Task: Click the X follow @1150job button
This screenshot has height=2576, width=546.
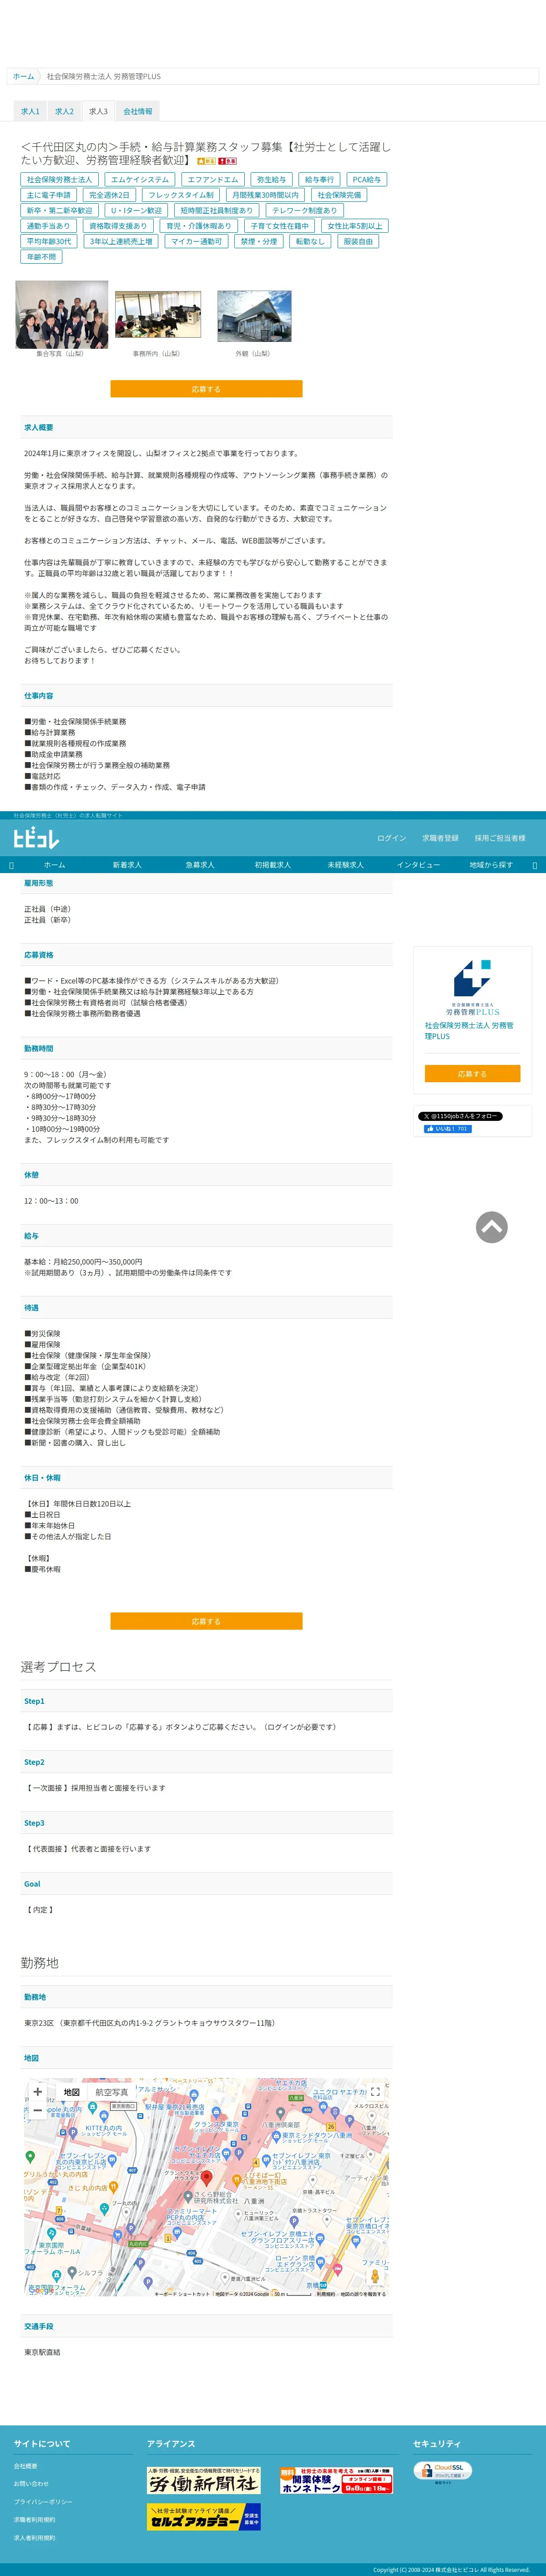Action: coord(460,1116)
